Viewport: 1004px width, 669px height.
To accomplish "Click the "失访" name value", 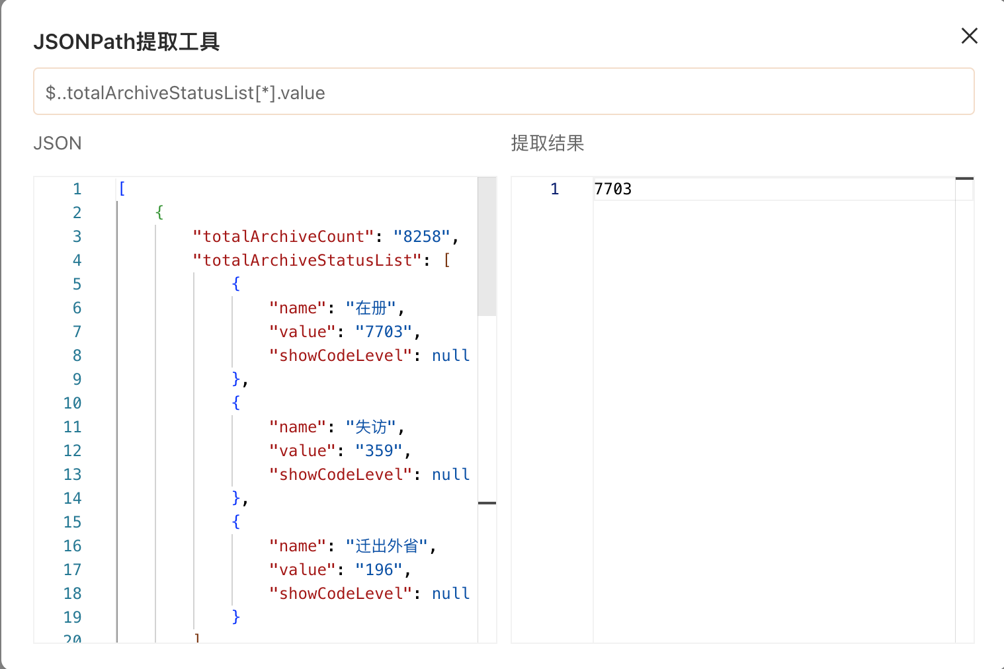I will coord(370,427).
